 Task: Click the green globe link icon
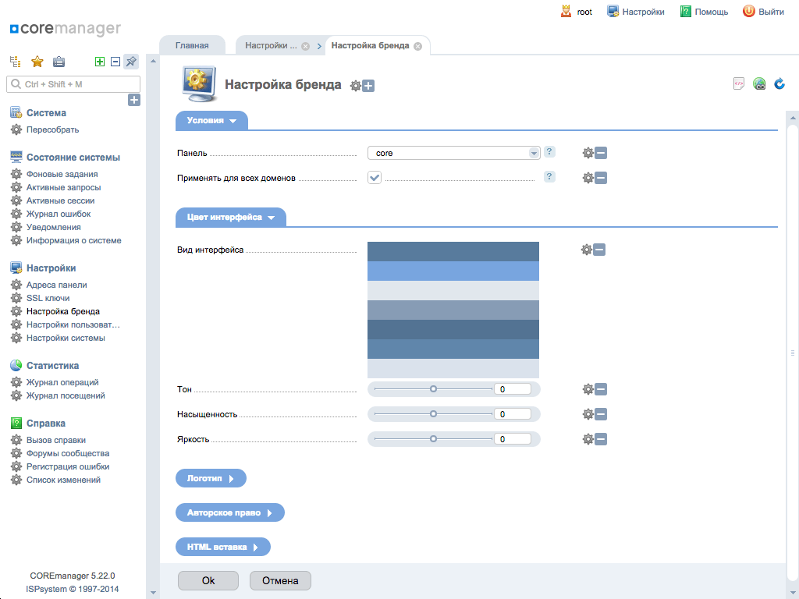click(x=758, y=84)
